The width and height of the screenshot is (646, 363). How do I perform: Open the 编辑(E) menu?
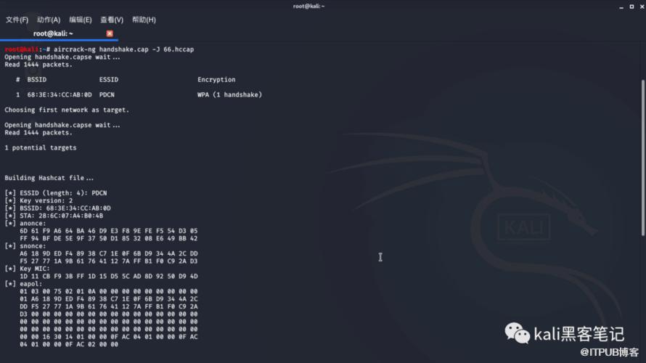(x=80, y=20)
